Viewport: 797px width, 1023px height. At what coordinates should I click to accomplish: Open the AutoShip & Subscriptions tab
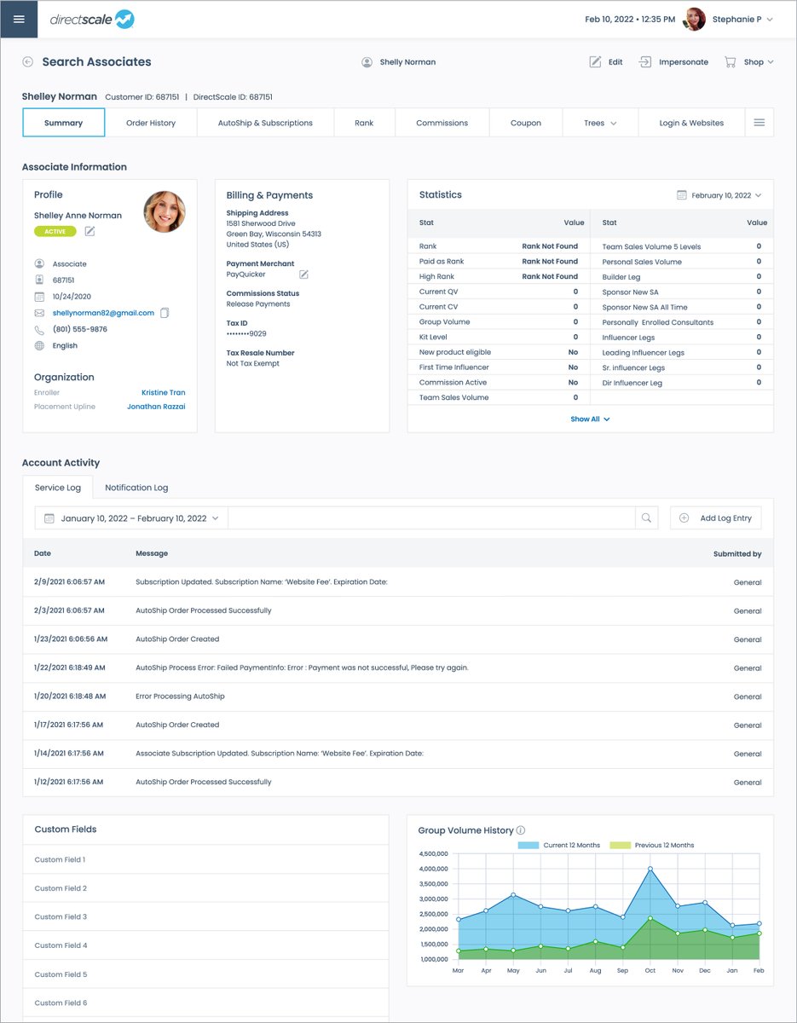click(x=265, y=123)
